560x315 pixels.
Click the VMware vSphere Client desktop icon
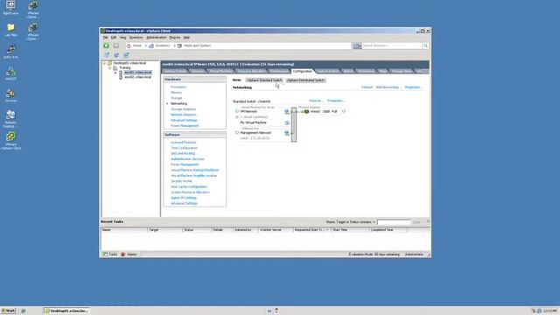[x=10, y=141]
